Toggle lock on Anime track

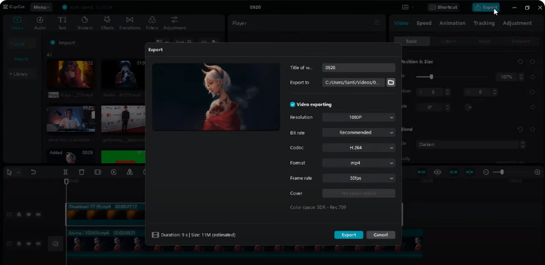(x=19, y=244)
